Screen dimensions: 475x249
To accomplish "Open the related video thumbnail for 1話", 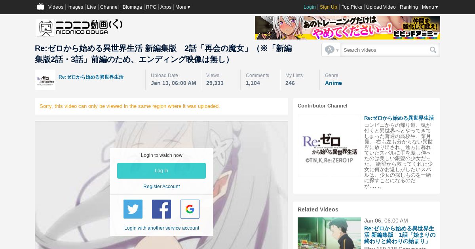I will [x=329, y=233].
